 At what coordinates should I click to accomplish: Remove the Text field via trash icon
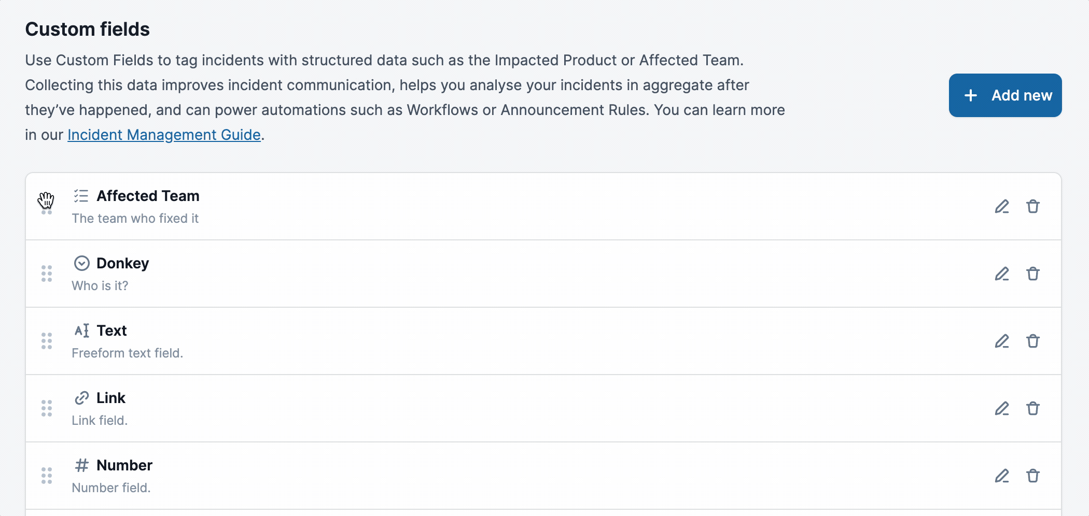coord(1033,341)
